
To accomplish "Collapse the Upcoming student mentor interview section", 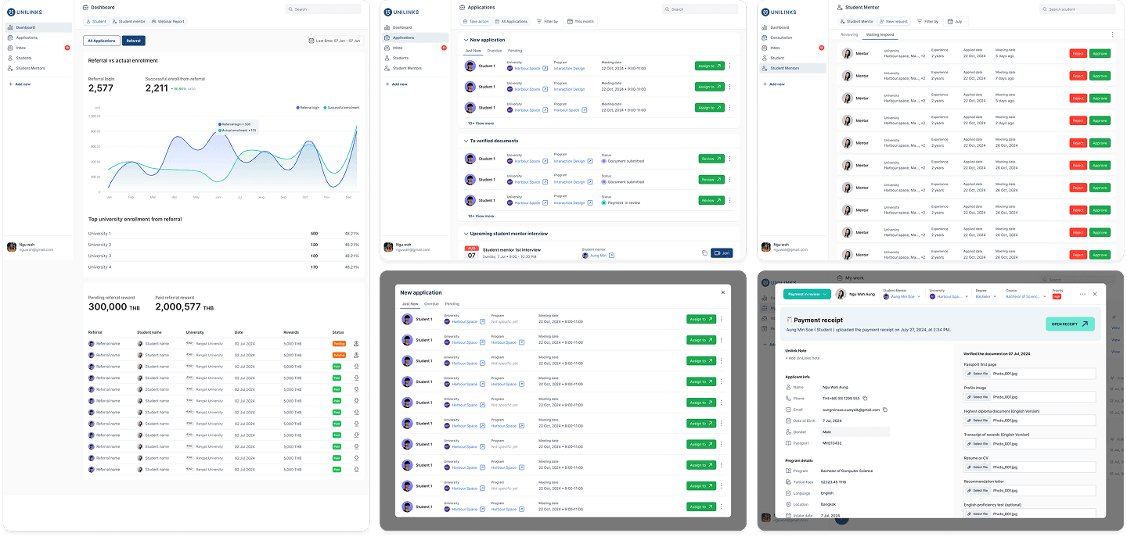I will point(466,234).
